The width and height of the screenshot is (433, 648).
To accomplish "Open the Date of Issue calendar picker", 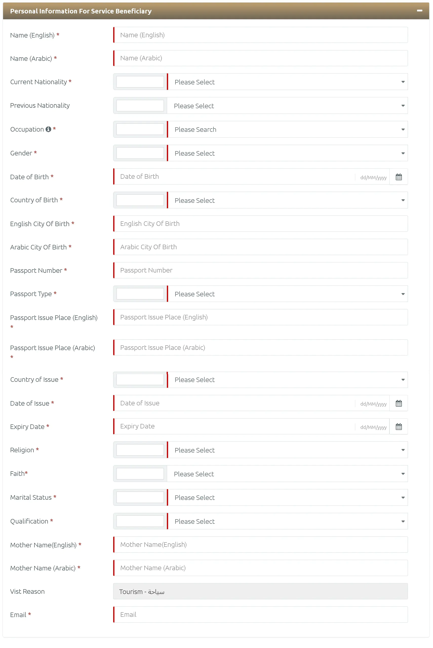I will [x=399, y=403].
